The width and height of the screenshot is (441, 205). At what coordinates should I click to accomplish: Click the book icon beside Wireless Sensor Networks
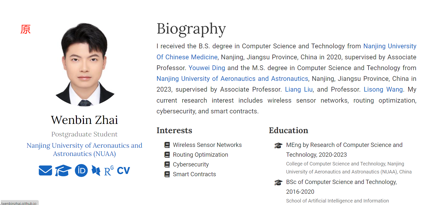167,145
